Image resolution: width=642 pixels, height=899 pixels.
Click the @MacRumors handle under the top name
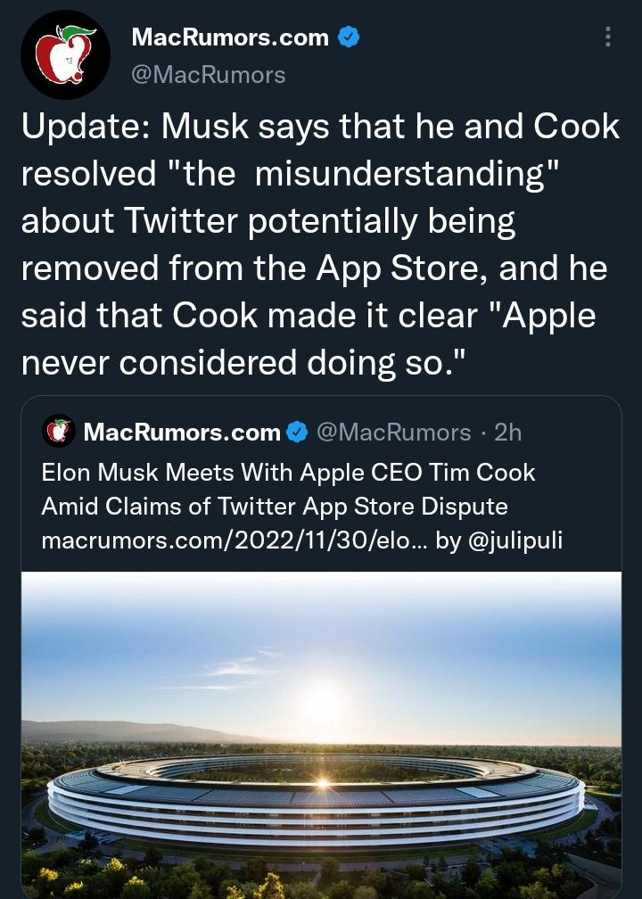click(209, 75)
